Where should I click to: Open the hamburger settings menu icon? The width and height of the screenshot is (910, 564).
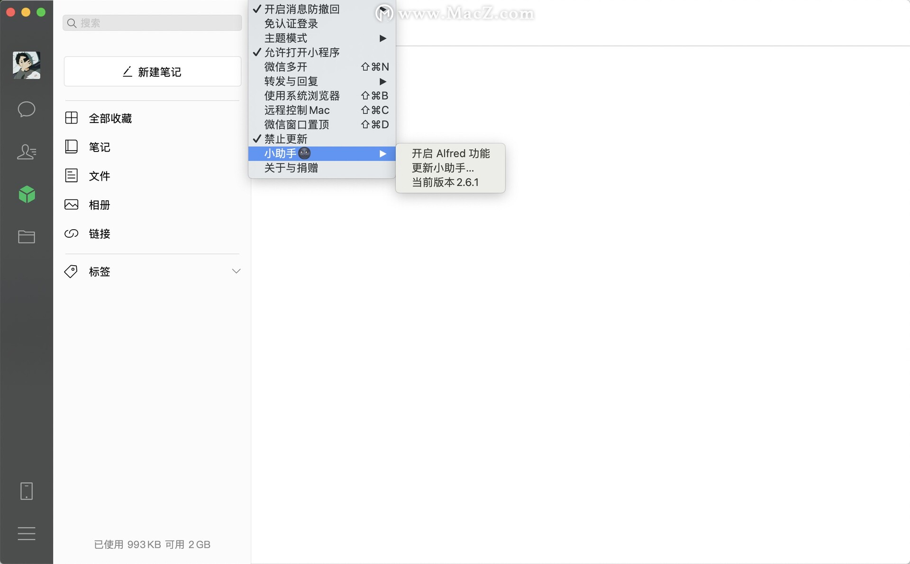click(x=27, y=534)
